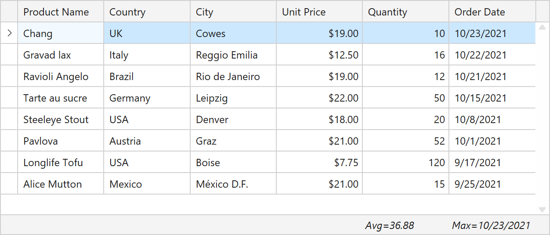
Task: Click the Max=10/23/2021 summary cell
Action: pos(491,226)
